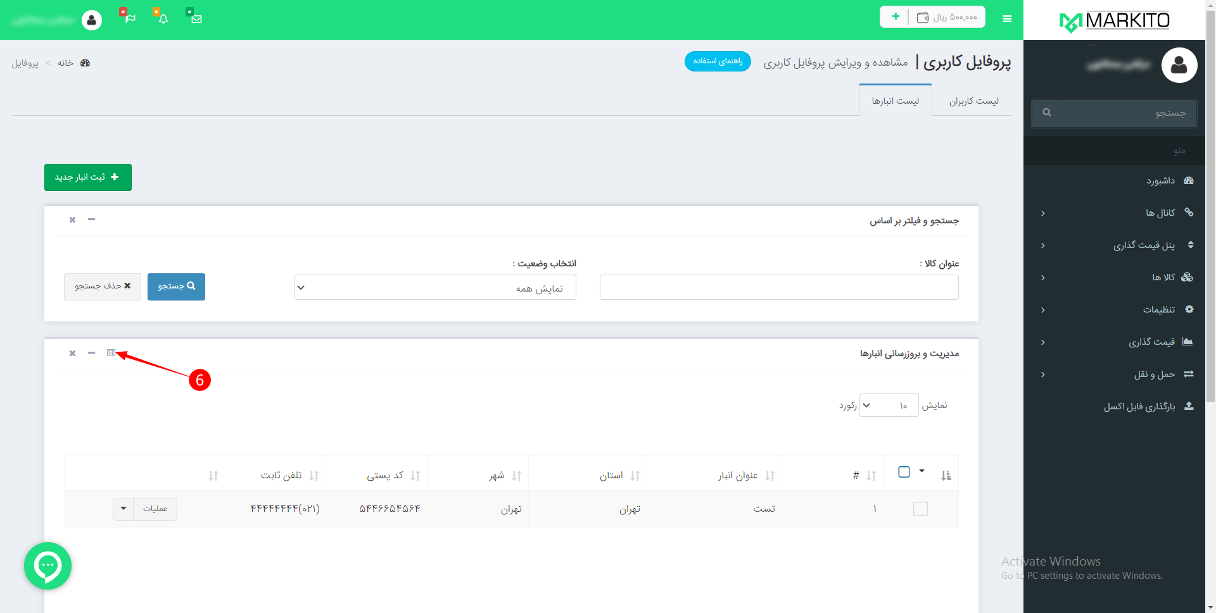
Task: Toggle the hamburger sidebar menu
Action: click(x=1007, y=19)
